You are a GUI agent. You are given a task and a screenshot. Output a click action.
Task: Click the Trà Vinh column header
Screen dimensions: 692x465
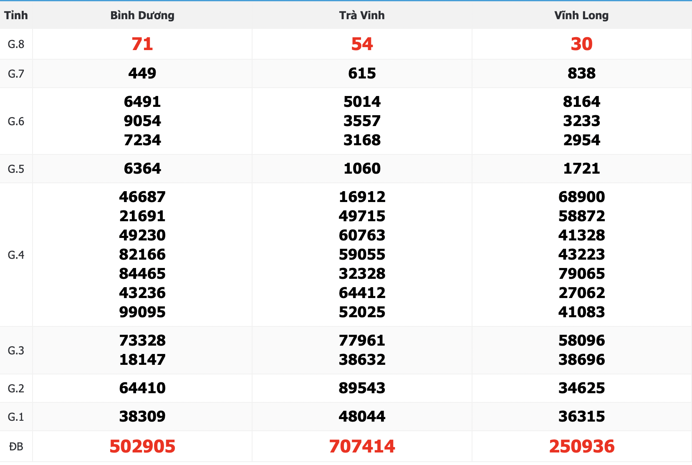click(x=362, y=15)
